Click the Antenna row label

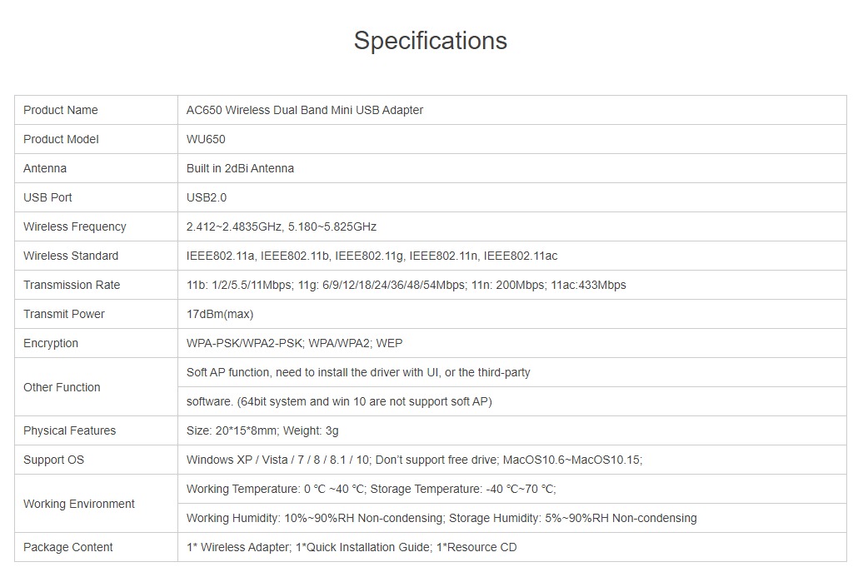tap(45, 168)
